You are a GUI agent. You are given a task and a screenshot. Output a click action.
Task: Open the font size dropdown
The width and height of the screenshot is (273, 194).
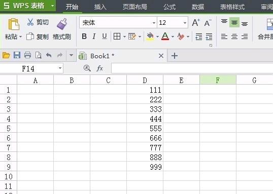coord(185,23)
